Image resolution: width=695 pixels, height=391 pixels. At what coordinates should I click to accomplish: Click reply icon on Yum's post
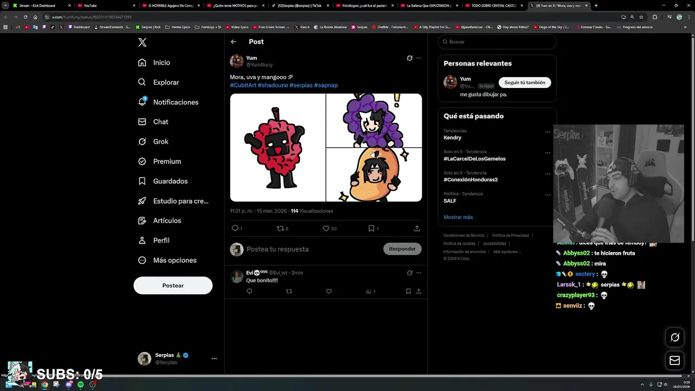235,229
